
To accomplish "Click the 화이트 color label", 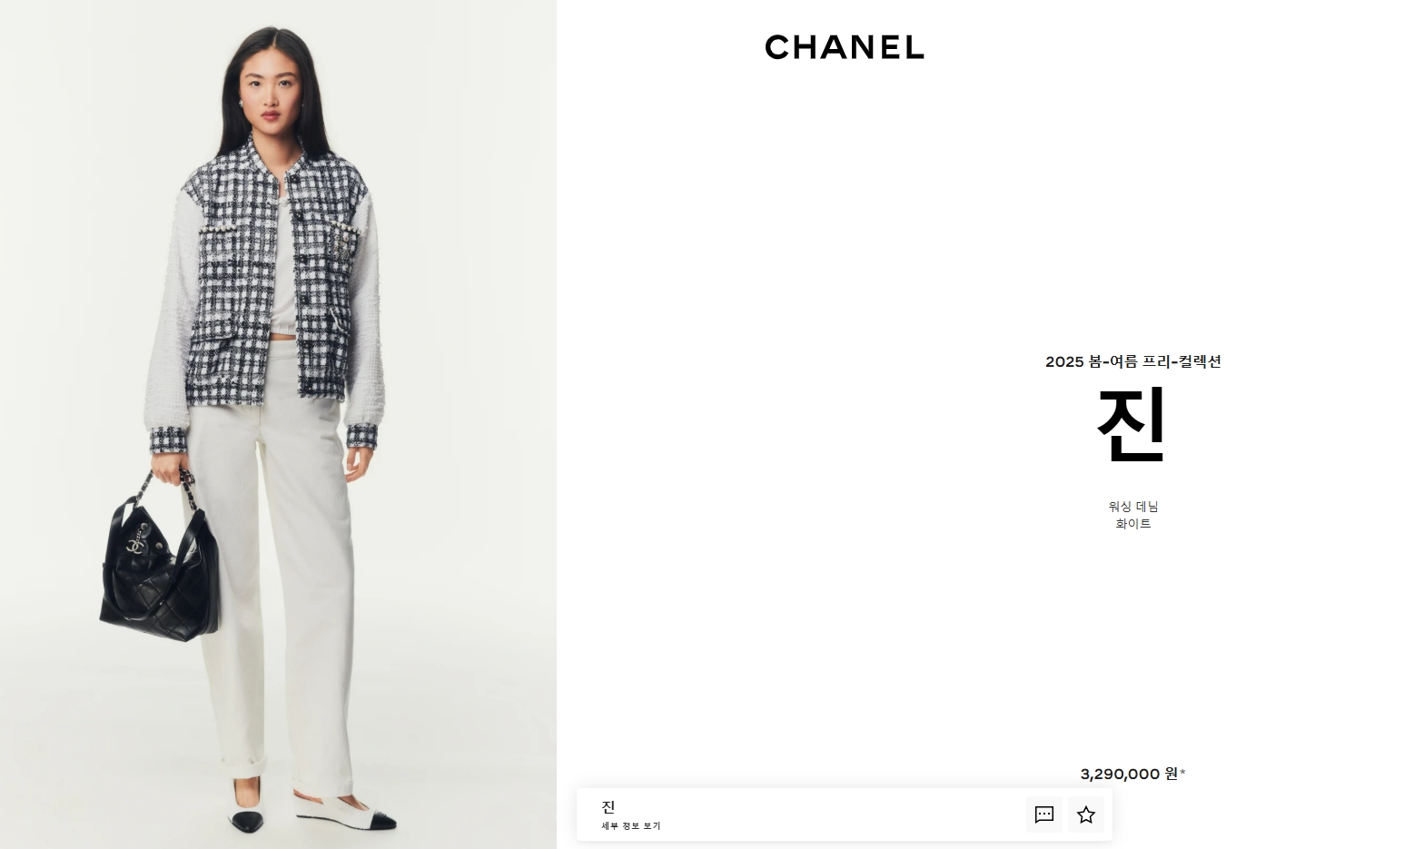I will click(x=1132, y=524).
